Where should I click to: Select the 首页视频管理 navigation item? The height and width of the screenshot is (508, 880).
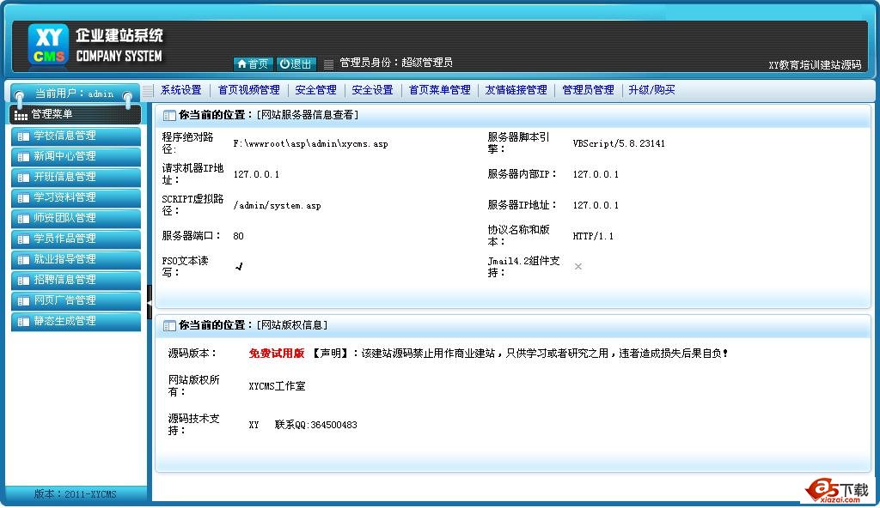coord(248,90)
